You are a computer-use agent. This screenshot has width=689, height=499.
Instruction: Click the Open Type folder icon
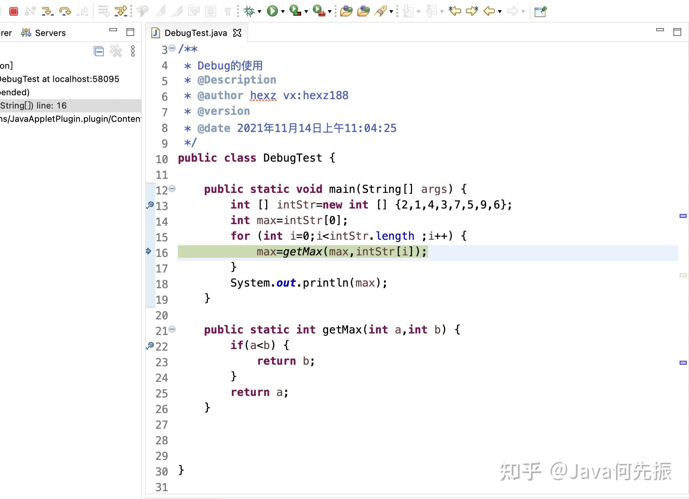click(346, 11)
